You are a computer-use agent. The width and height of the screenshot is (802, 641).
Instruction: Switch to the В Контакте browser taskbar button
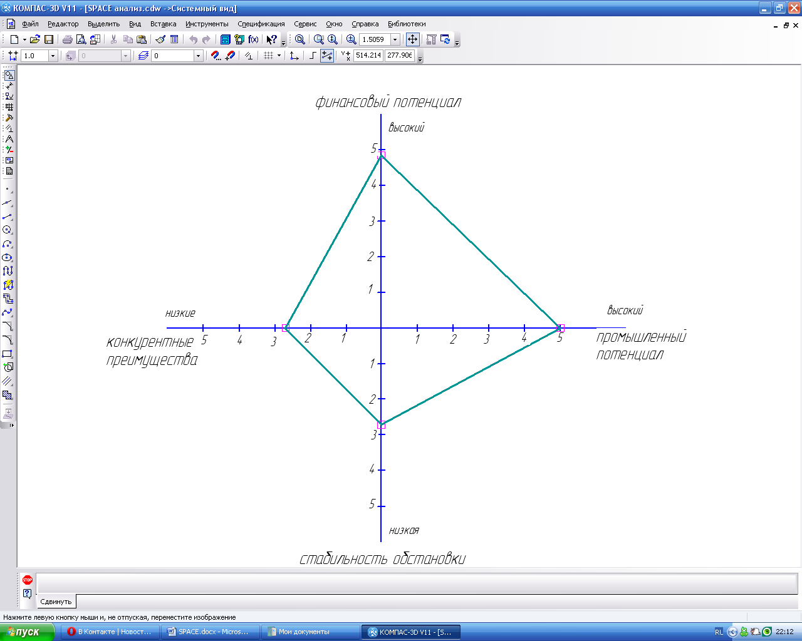[x=110, y=632]
